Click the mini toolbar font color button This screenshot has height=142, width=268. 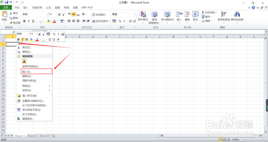coord(37,39)
